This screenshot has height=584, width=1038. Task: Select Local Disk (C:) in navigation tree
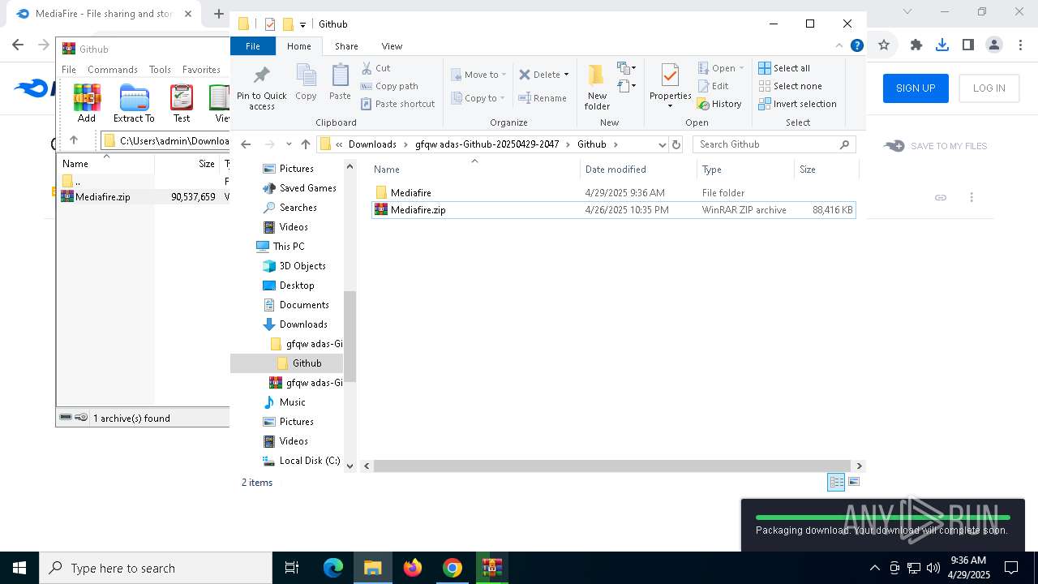(x=302, y=461)
